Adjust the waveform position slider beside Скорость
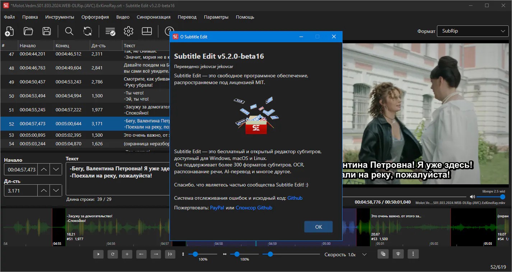This screenshot has width=512, height=272. point(291,254)
